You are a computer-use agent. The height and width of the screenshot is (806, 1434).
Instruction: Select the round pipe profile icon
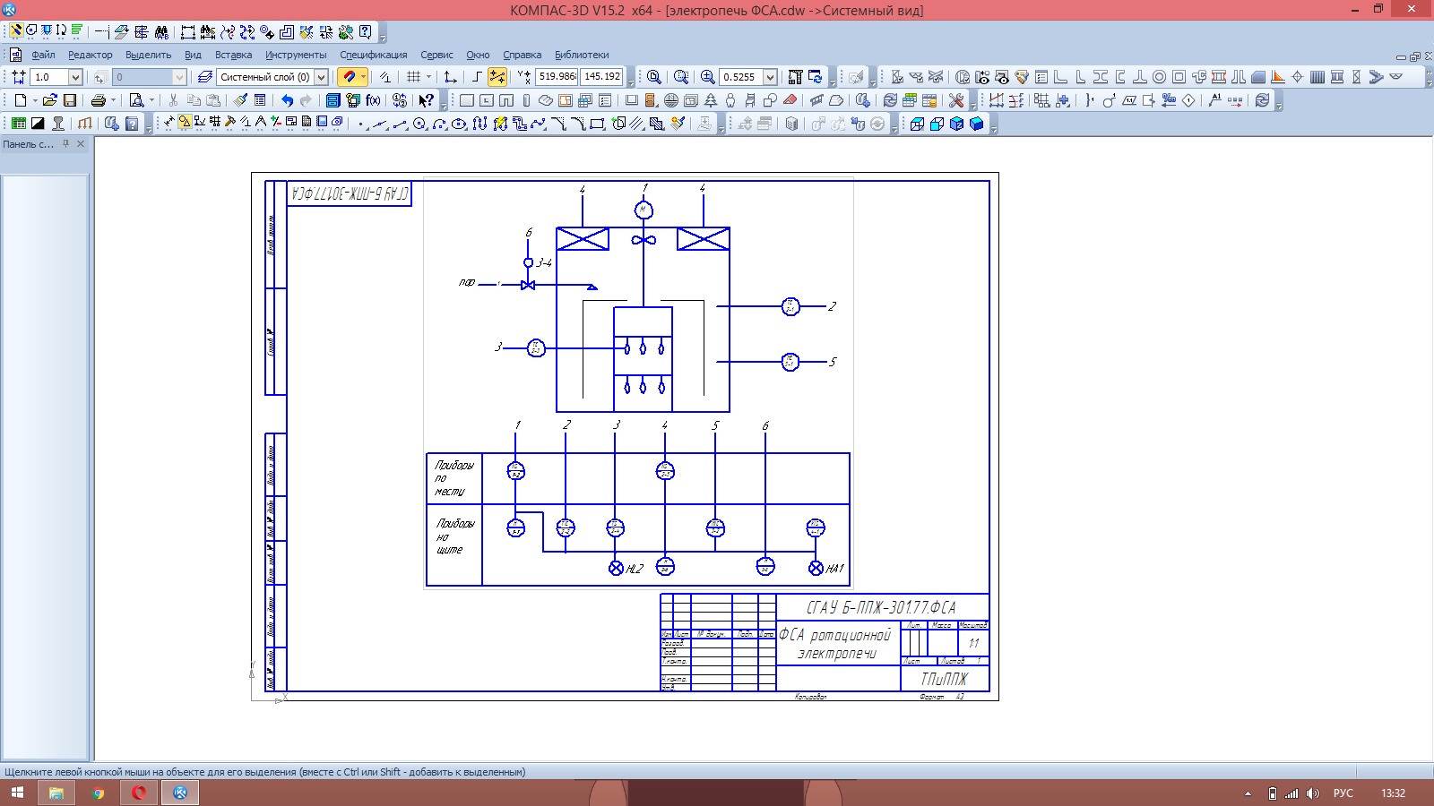1160,77
